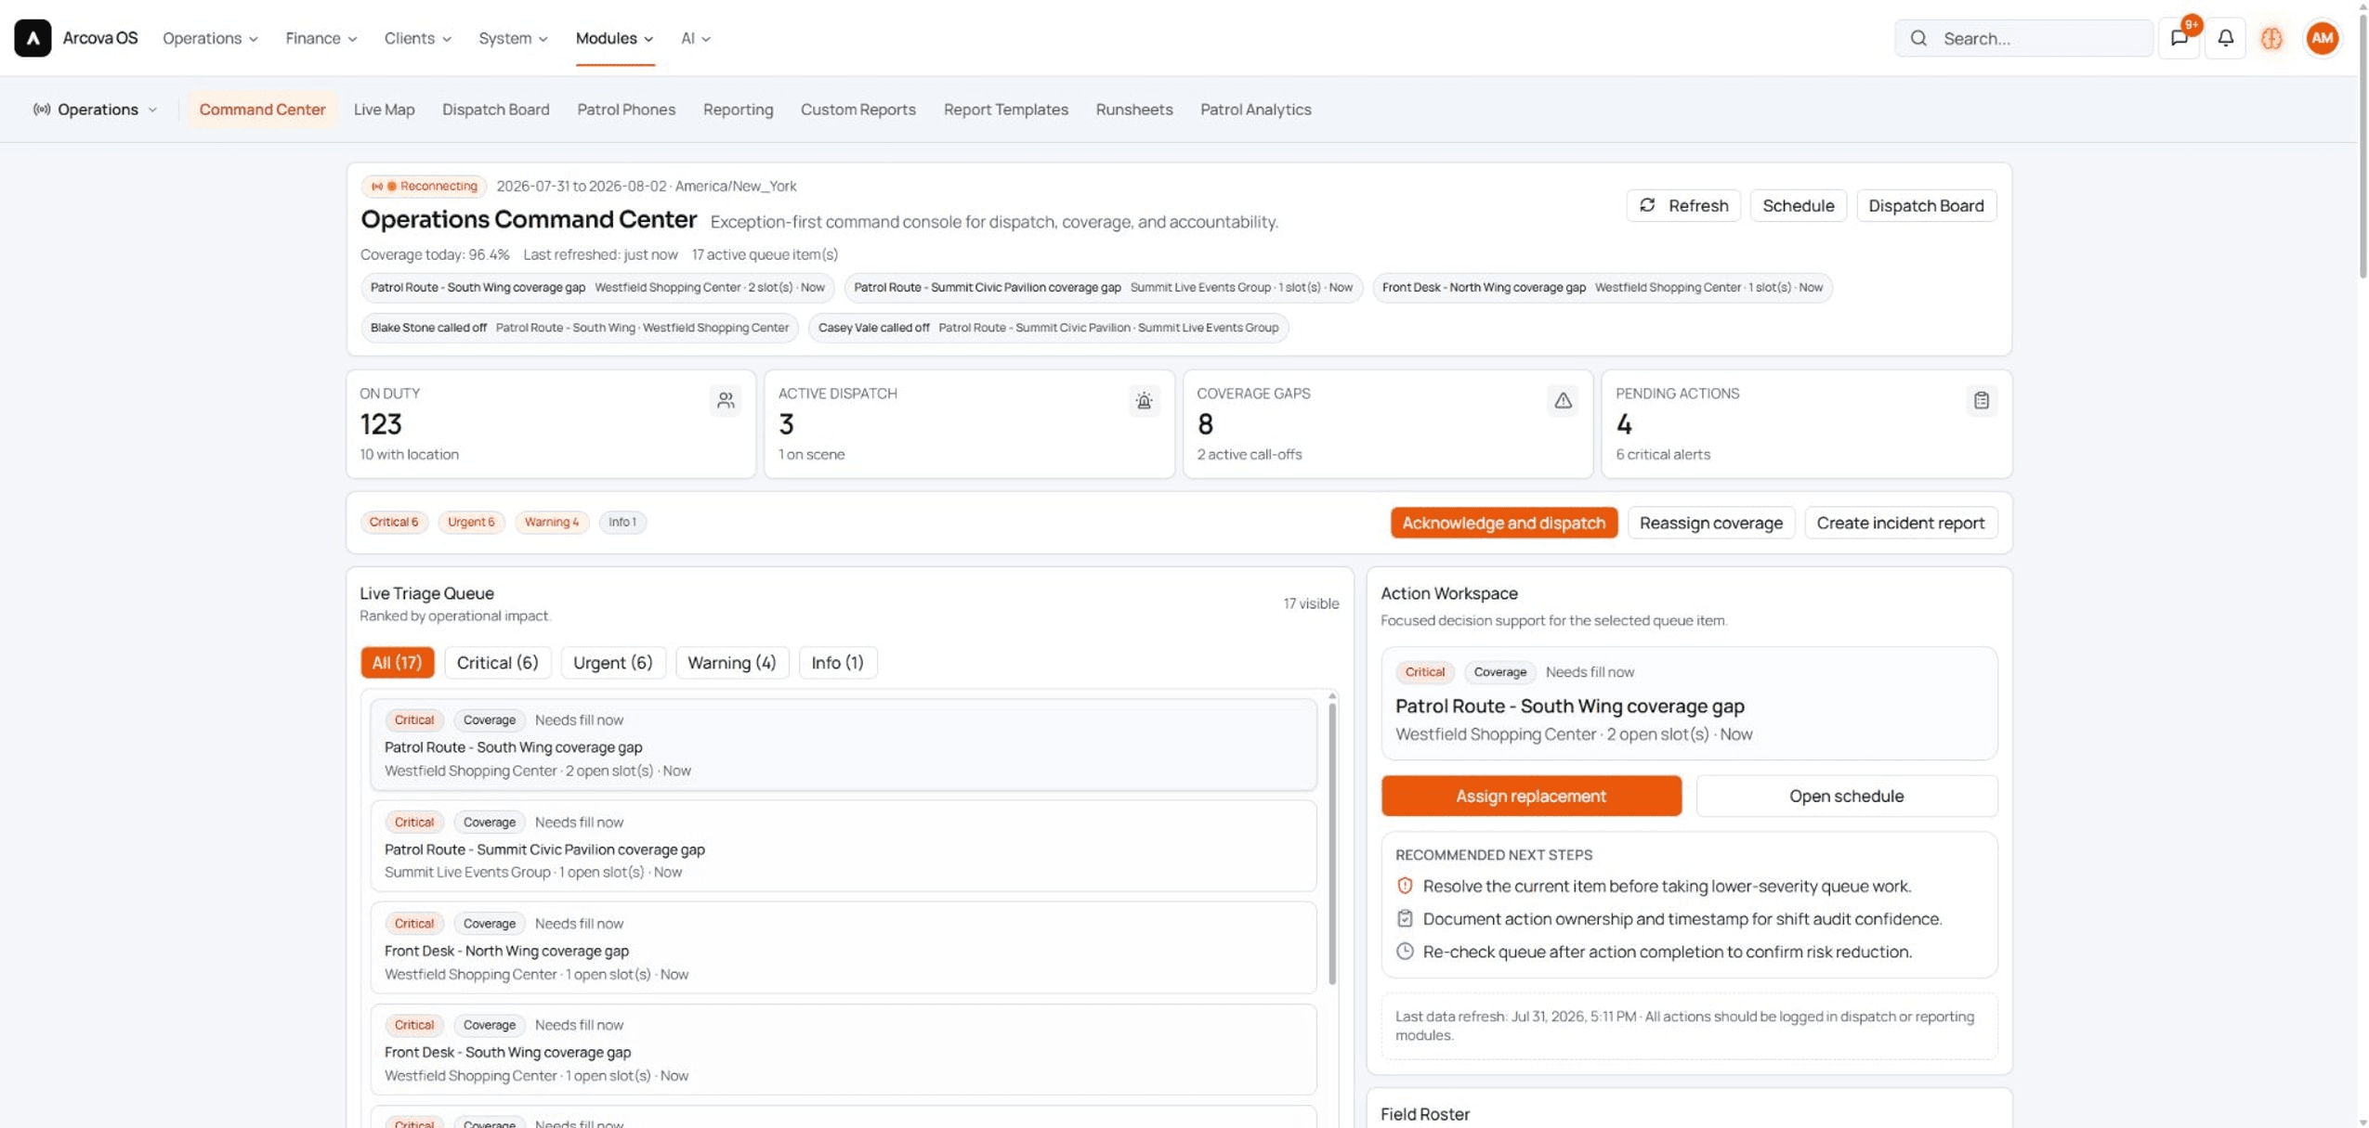Select the Command Center tab
Screen dimensions: 2369x1128
[x=262, y=110]
